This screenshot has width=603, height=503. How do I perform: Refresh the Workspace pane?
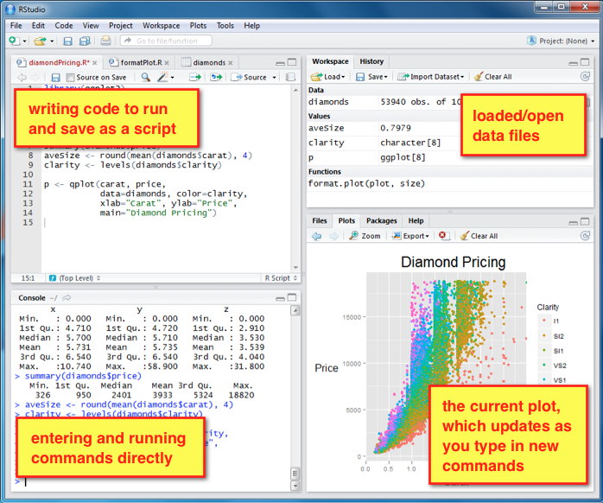coord(584,77)
